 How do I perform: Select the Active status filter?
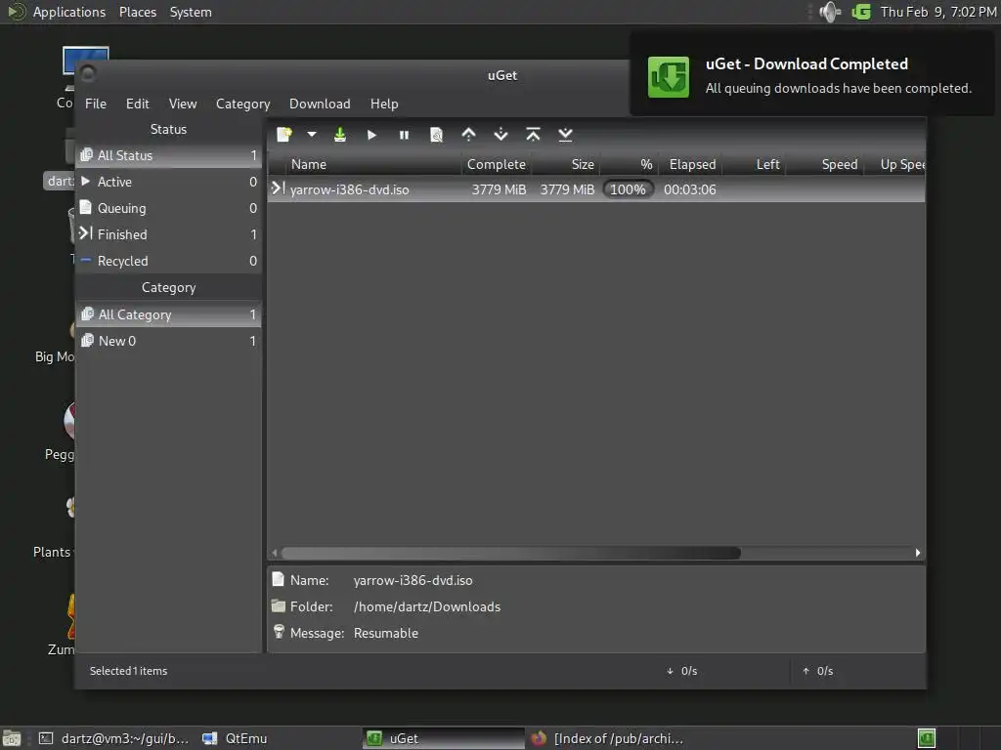click(x=168, y=182)
